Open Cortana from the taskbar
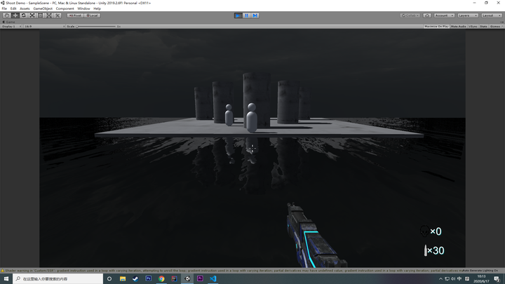505x284 pixels. point(109,278)
